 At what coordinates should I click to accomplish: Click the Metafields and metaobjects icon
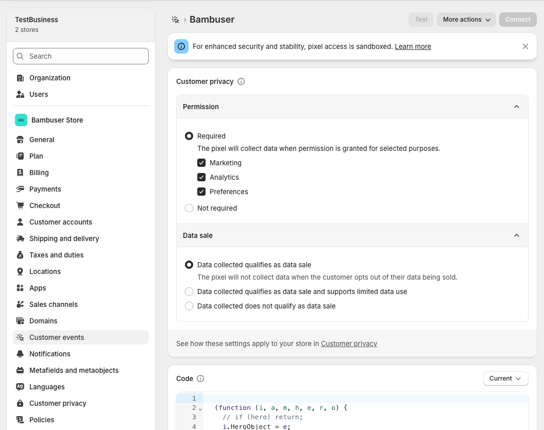[20, 370]
